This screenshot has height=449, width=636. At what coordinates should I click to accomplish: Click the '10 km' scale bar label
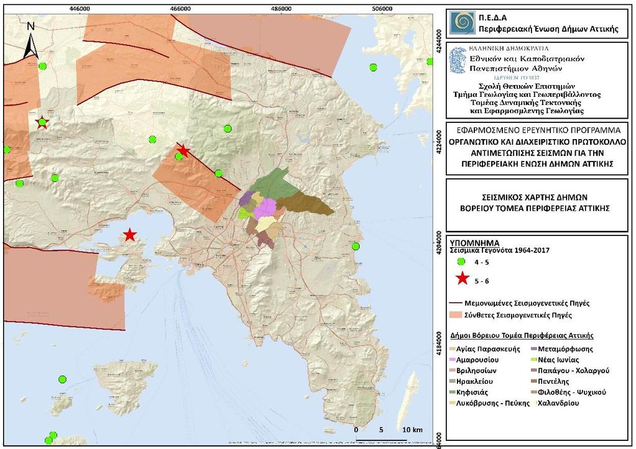click(x=412, y=430)
